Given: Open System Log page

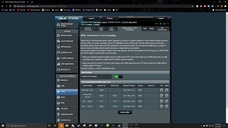Looking at the screenshot, I should pos(67,120).
